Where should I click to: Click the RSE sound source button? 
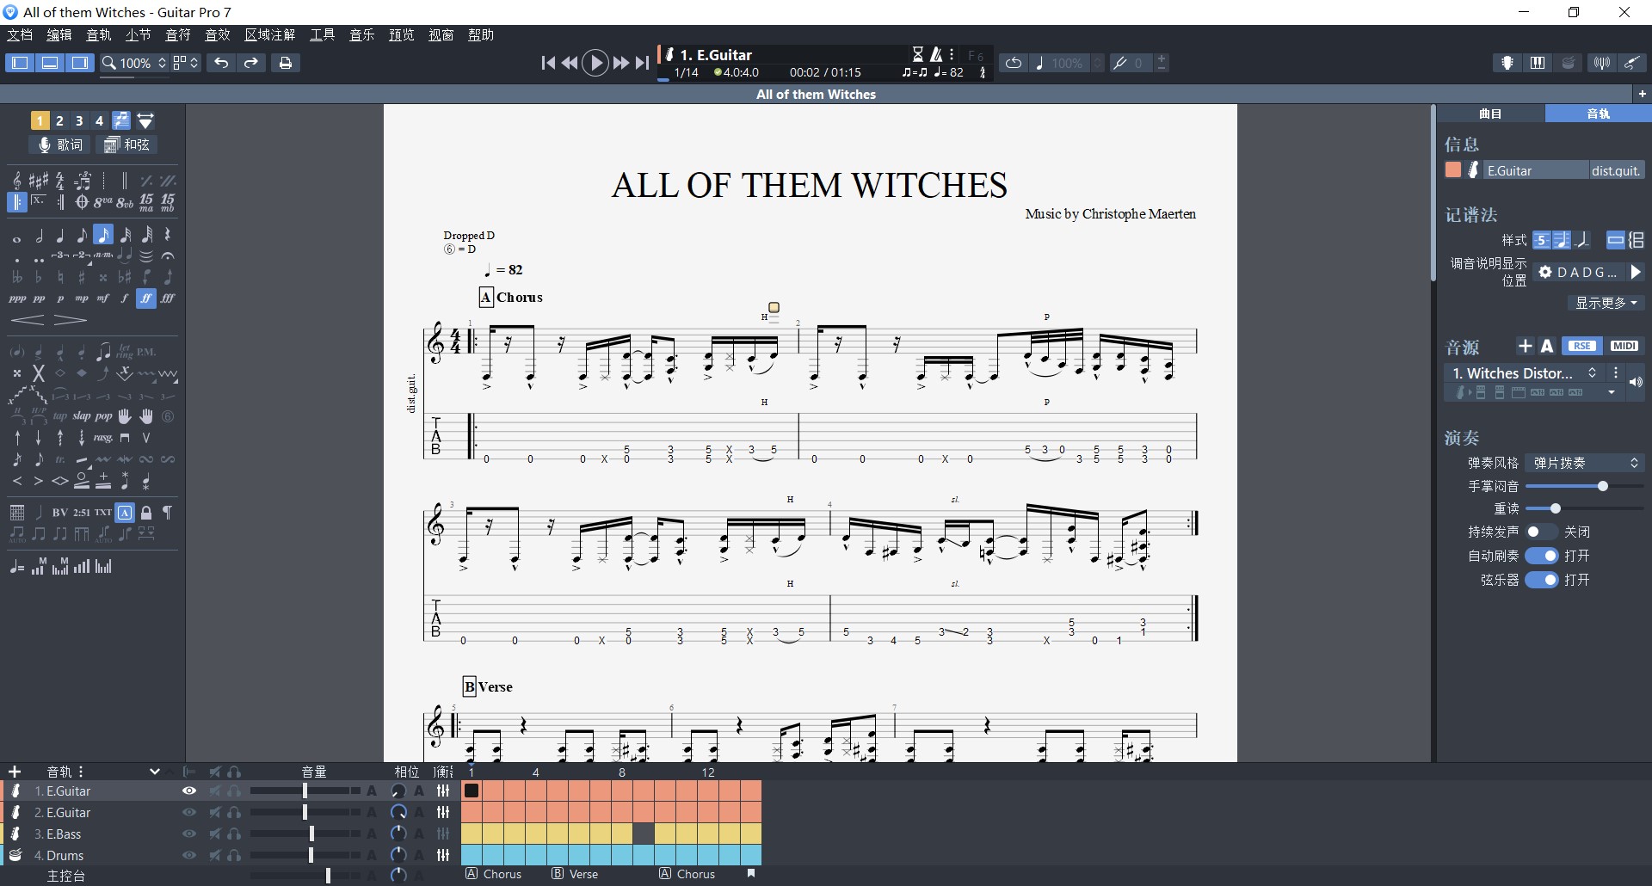(1581, 346)
